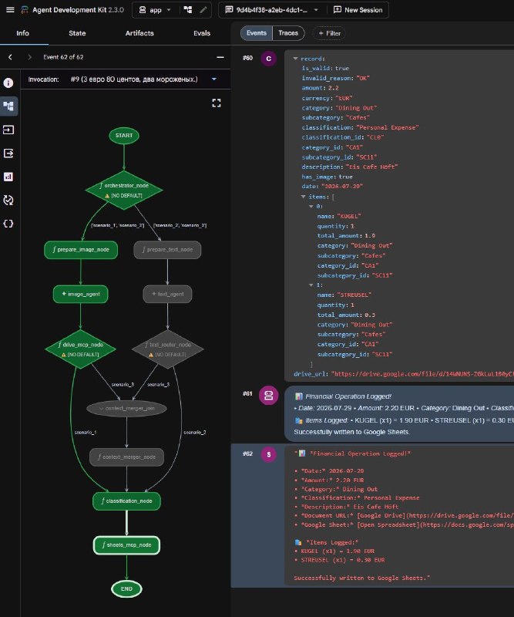Click the curly braces icon in side strip
The width and height of the screenshot is (514, 617).
(8, 224)
